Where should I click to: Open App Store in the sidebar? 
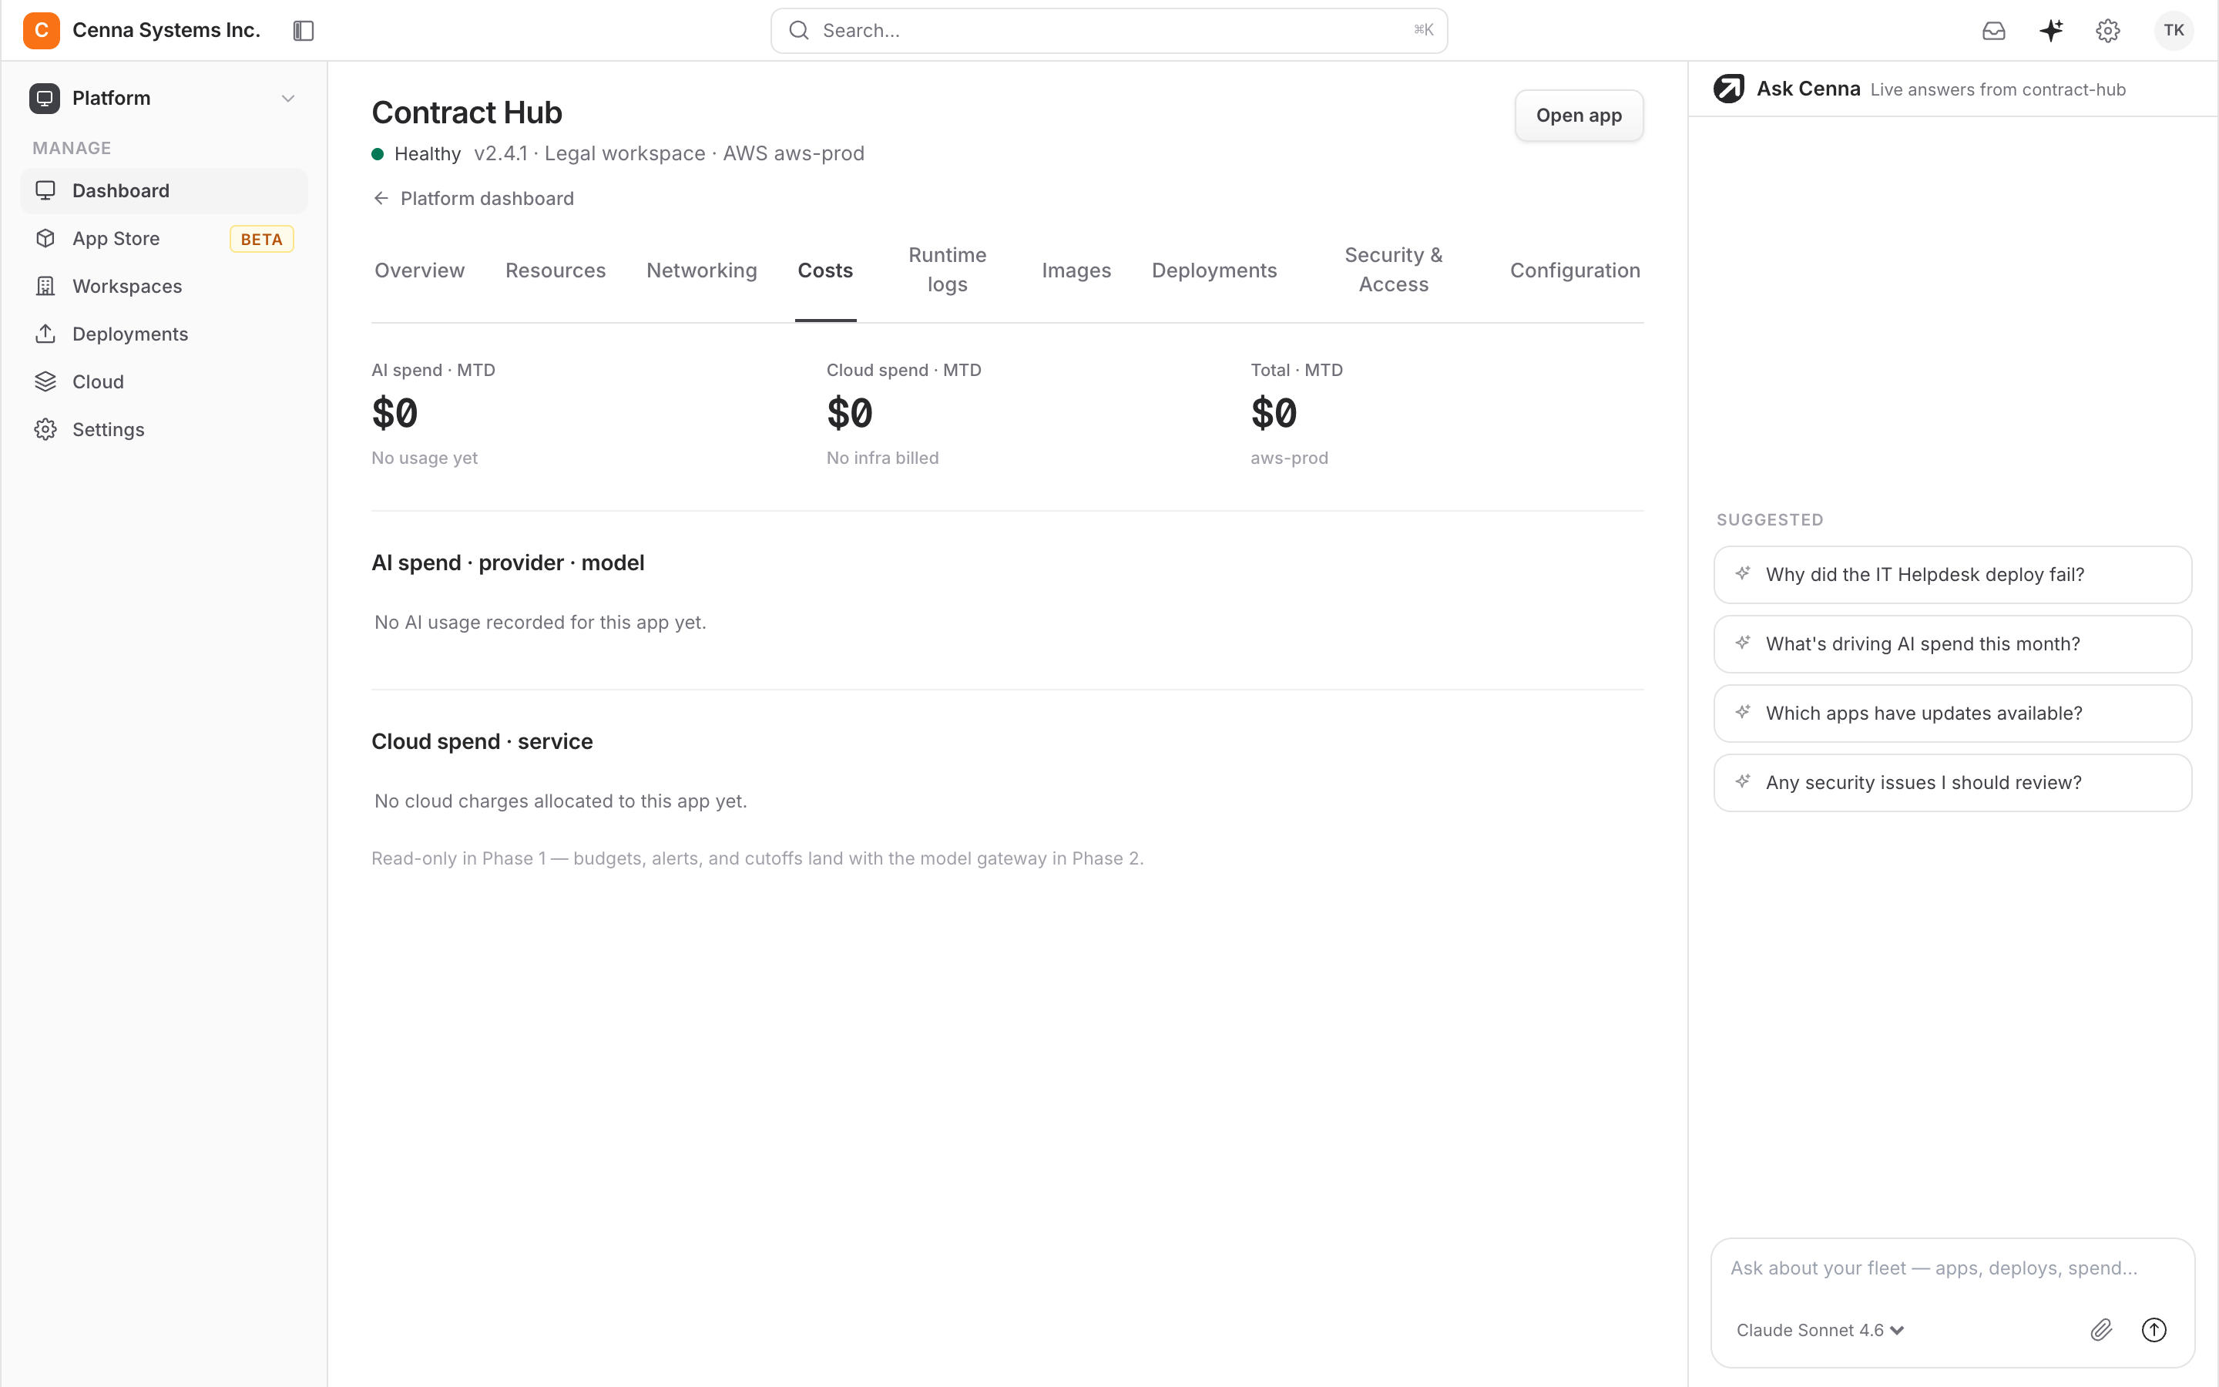point(164,239)
